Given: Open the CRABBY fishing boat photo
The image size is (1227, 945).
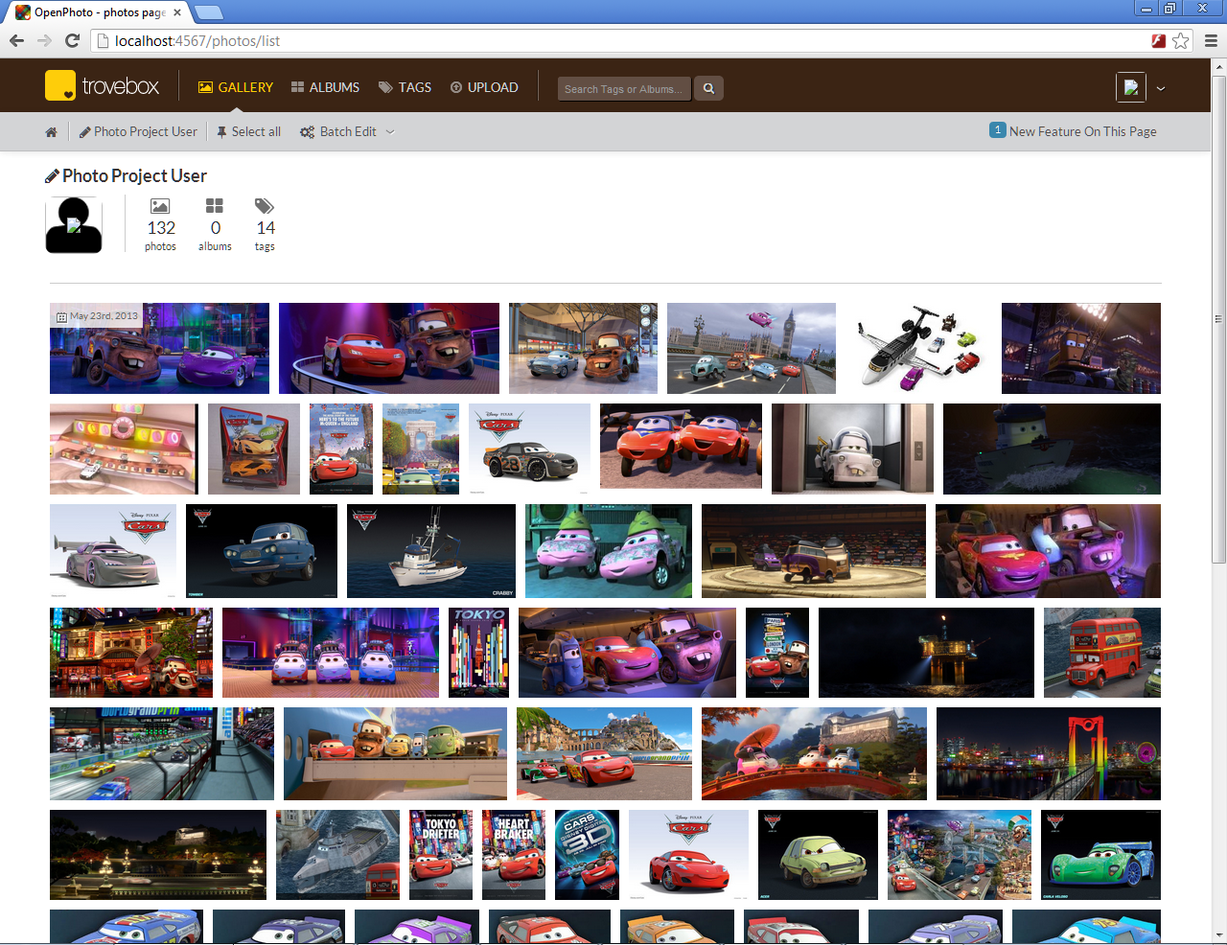Looking at the screenshot, I should (x=431, y=551).
